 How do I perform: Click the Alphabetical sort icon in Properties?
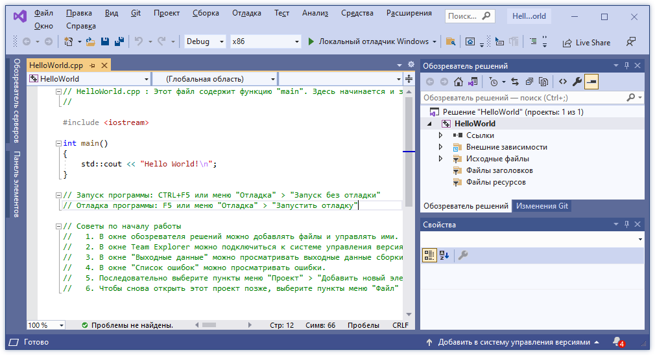[x=444, y=255]
